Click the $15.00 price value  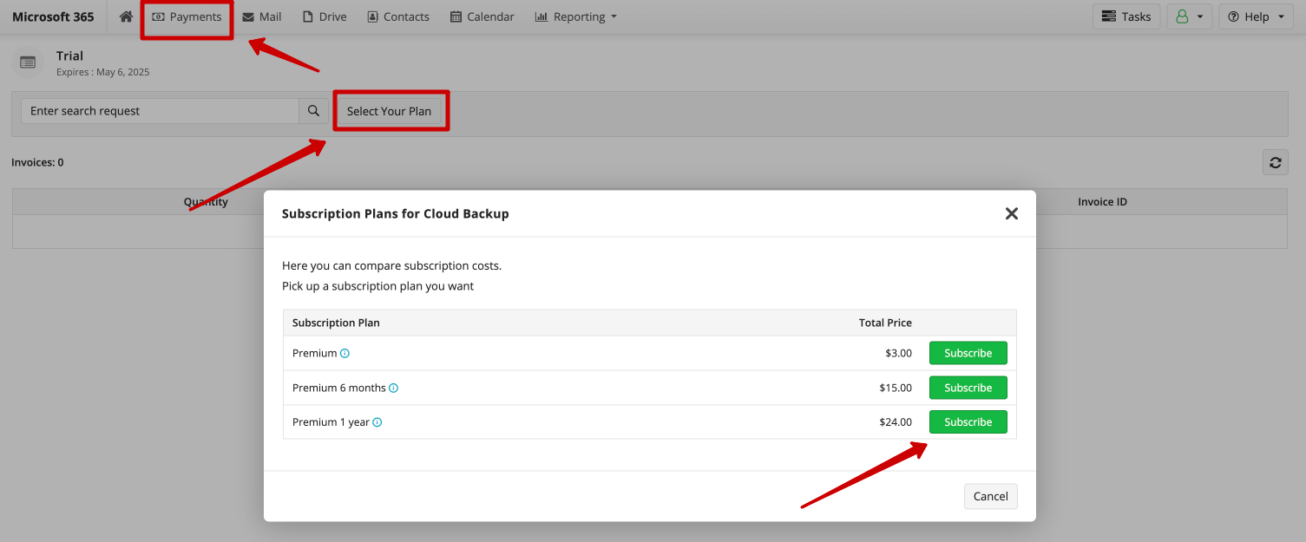[896, 388]
